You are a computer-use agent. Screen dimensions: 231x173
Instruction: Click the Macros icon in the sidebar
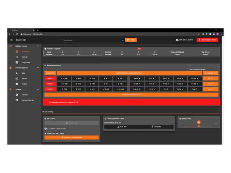tap(17, 79)
